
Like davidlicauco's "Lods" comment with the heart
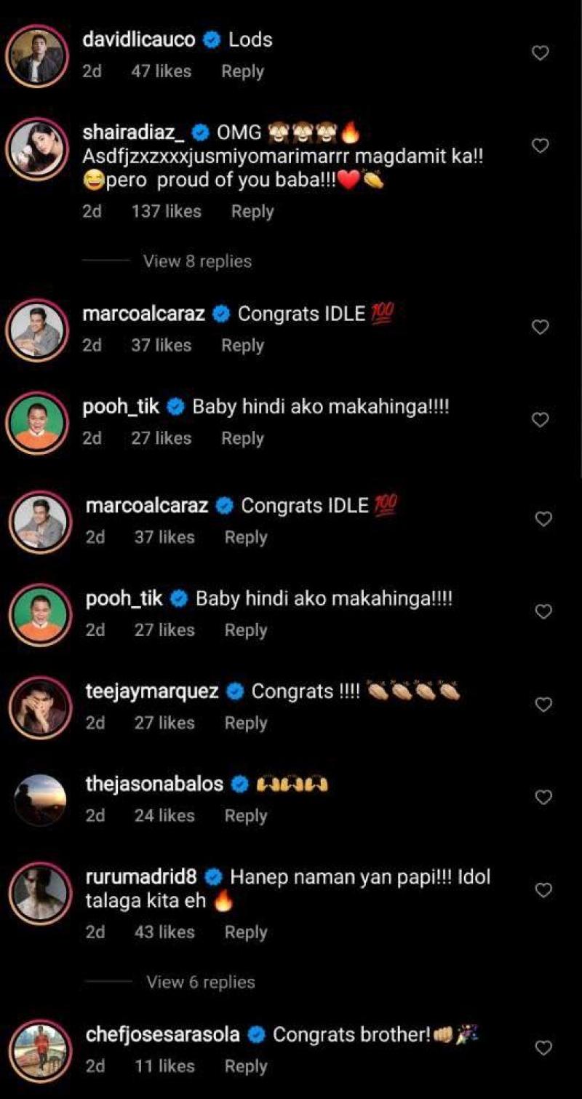click(x=541, y=53)
